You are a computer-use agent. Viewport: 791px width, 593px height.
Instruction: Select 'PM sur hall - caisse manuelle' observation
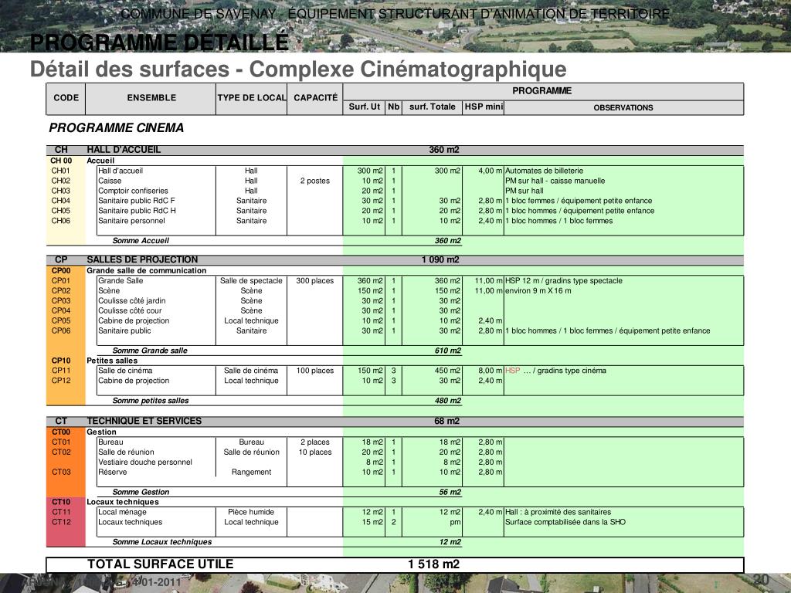click(555, 181)
